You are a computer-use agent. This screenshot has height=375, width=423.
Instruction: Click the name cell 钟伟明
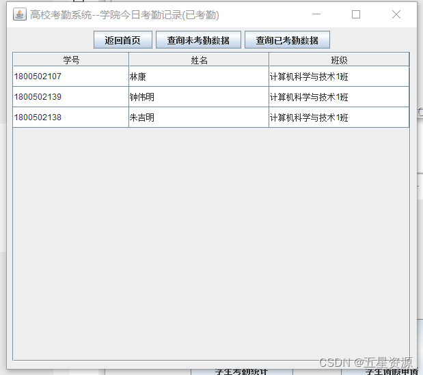tap(199, 97)
